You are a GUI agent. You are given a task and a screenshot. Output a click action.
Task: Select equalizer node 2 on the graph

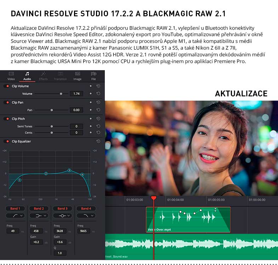click(46, 174)
